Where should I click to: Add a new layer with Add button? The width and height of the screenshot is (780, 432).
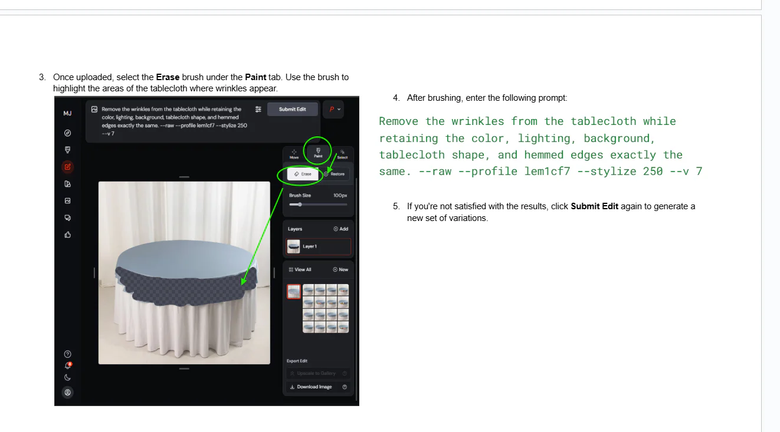pos(340,229)
